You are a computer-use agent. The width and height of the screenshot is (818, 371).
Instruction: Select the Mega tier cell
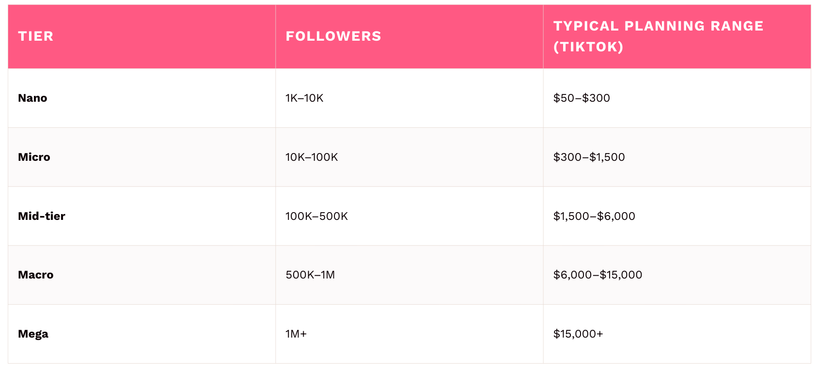33,334
